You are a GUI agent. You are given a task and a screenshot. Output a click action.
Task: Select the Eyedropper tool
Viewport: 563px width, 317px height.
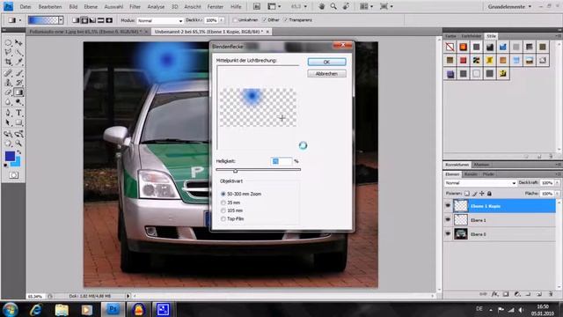pyautogui.click(x=18, y=63)
